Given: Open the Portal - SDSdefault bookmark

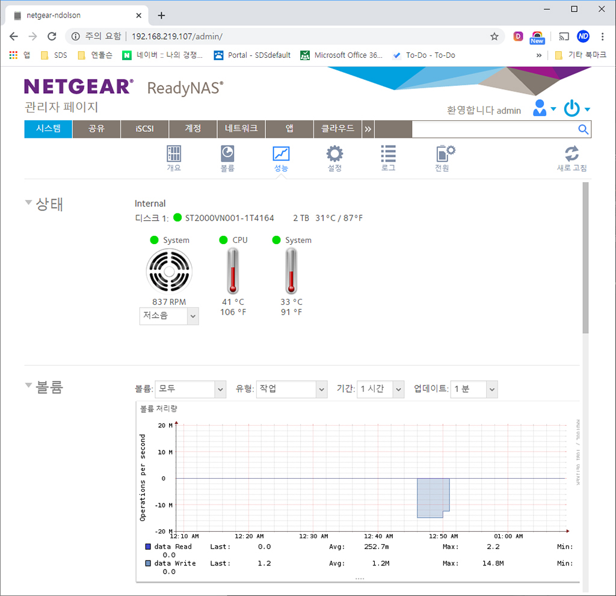Looking at the screenshot, I should coord(252,55).
